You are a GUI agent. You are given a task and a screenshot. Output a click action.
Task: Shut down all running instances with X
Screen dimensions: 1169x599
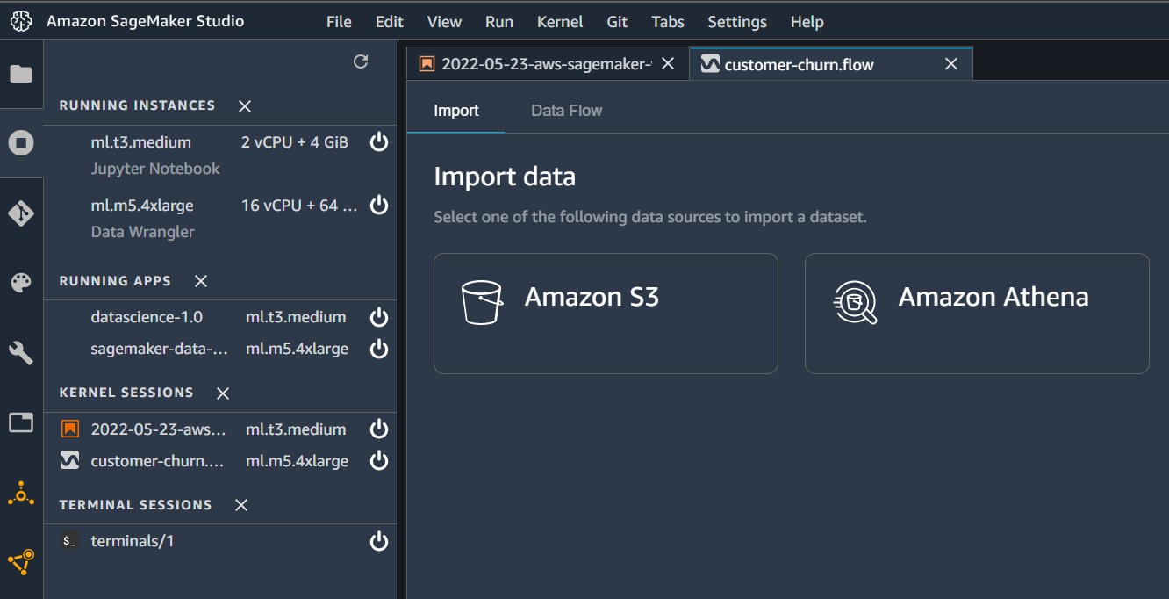(245, 106)
